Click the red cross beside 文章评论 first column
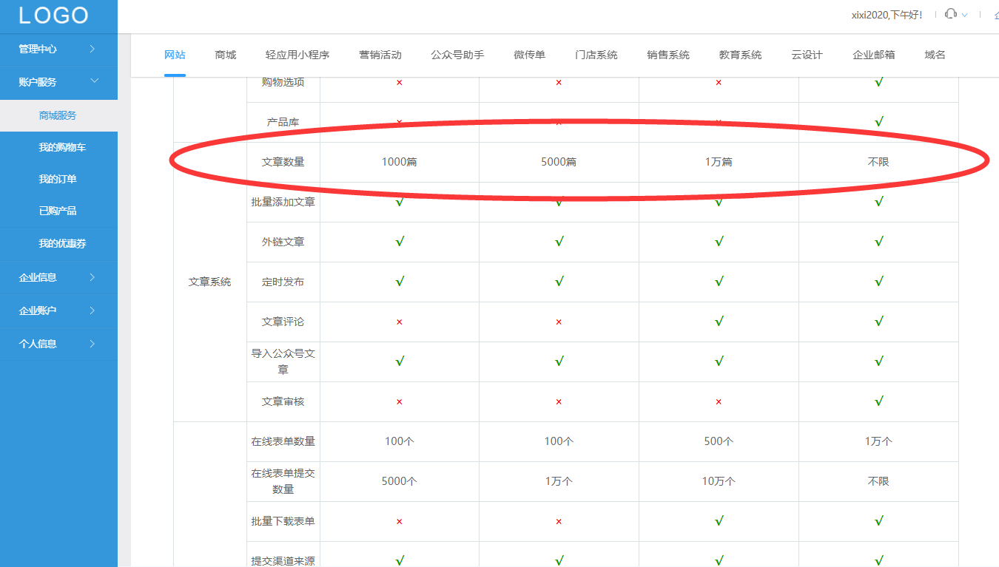This screenshot has height=567, width=999. click(400, 322)
